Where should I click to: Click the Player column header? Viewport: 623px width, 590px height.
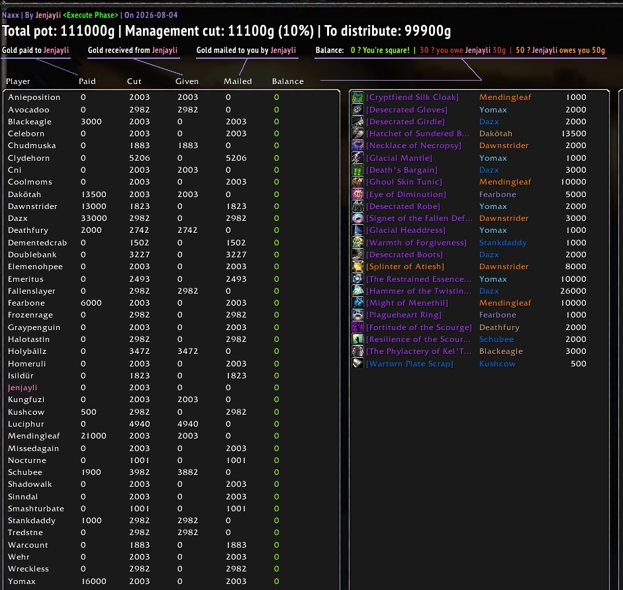18,81
